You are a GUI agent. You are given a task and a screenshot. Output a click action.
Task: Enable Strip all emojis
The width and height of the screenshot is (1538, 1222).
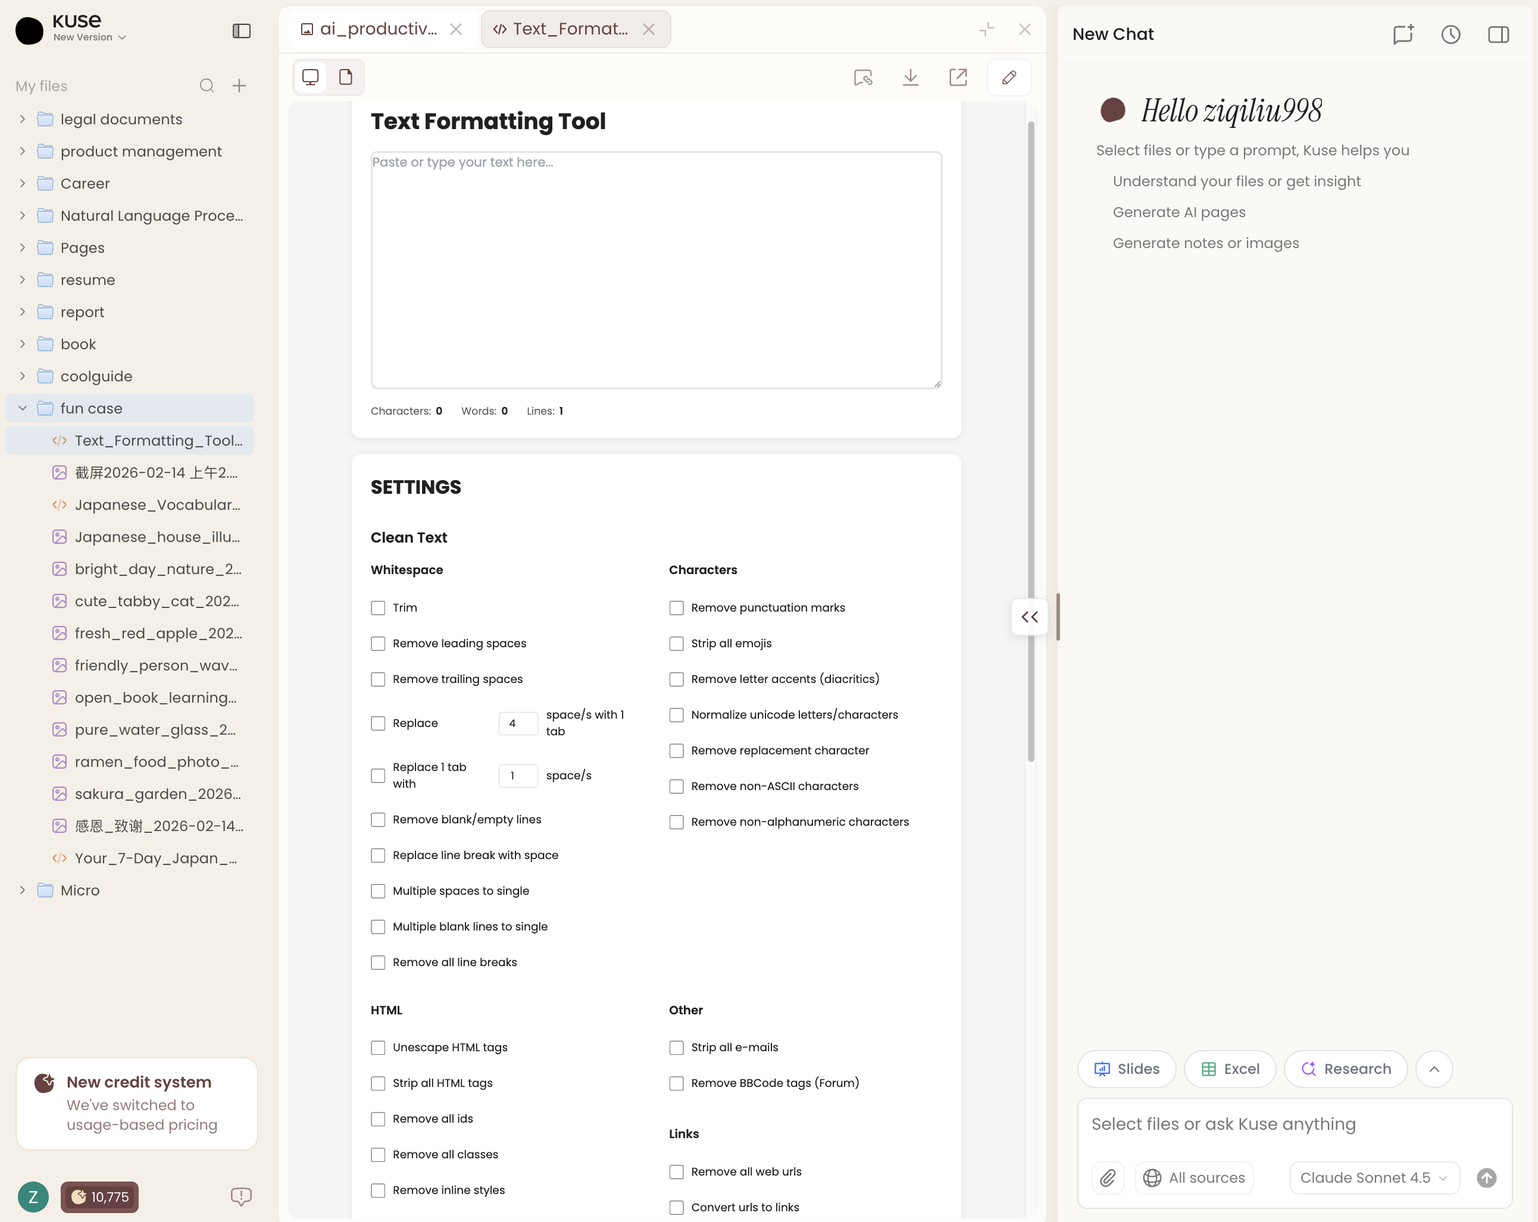[x=676, y=643]
